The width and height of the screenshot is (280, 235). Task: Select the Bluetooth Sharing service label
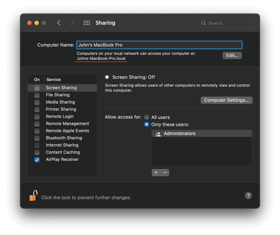click(64, 138)
